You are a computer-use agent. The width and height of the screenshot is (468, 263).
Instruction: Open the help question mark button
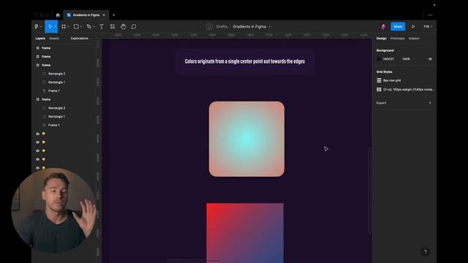[426, 251]
